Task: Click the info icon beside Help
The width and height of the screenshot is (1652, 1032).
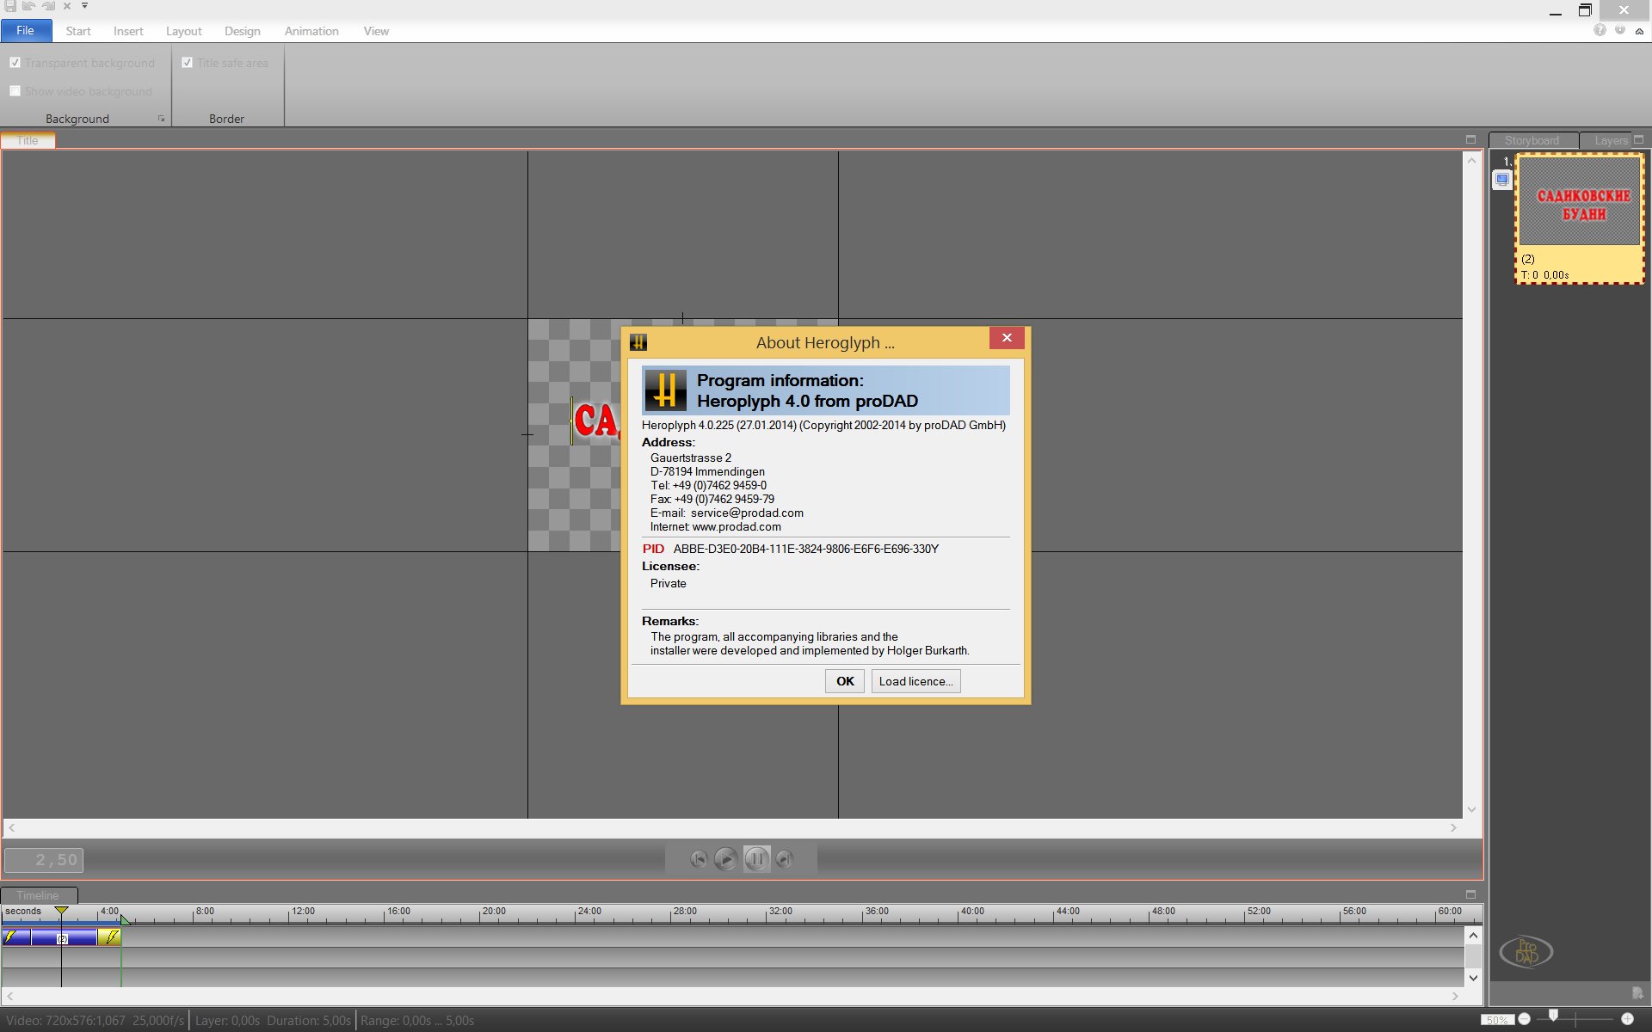Action: (x=1620, y=30)
